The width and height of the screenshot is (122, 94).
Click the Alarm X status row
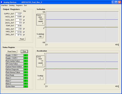coord(17,78)
